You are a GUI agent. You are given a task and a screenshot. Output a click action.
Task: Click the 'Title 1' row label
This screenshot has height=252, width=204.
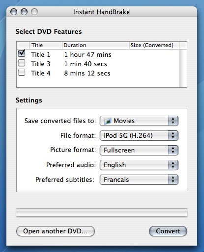tap(41, 54)
